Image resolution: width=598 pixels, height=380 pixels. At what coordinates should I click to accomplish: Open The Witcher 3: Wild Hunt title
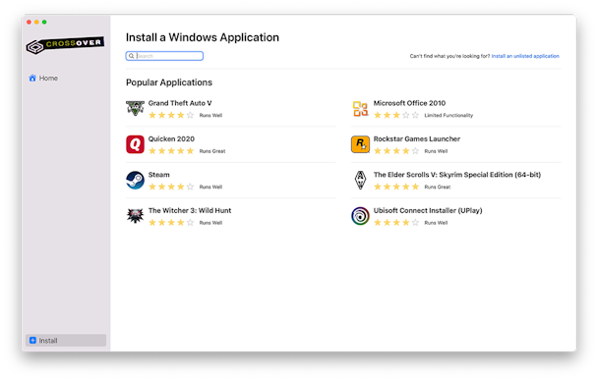(x=190, y=210)
